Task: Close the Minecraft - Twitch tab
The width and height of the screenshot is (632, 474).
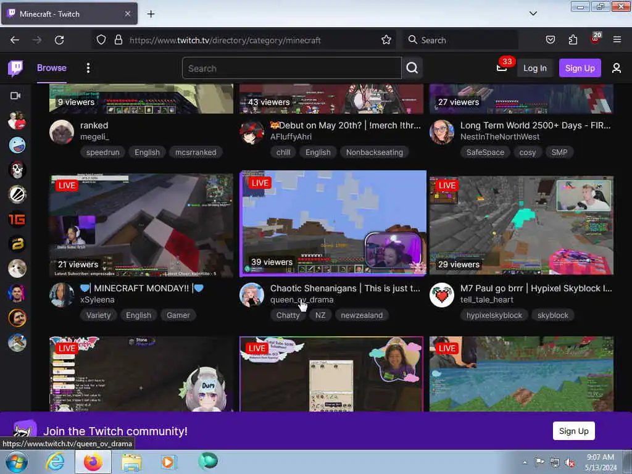Action: [128, 14]
